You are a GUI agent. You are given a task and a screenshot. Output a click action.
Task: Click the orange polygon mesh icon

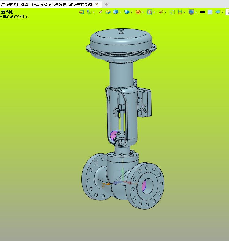(138, 12)
